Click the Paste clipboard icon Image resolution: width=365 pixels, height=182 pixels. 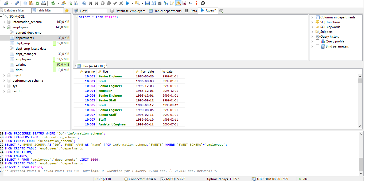point(31,3)
